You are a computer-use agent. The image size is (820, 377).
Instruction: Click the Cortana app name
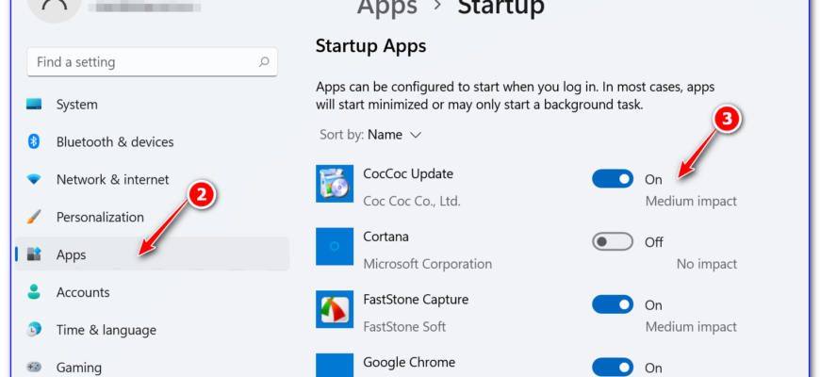(x=385, y=237)
